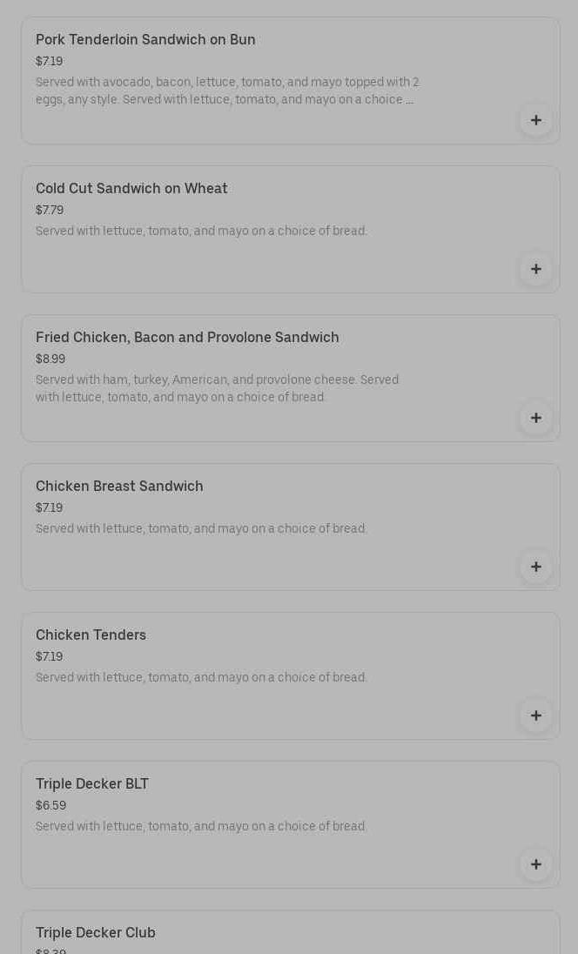Click Chicken Tenders description text
The height and width of the screenshot is (954, 578).
point(201,678)
